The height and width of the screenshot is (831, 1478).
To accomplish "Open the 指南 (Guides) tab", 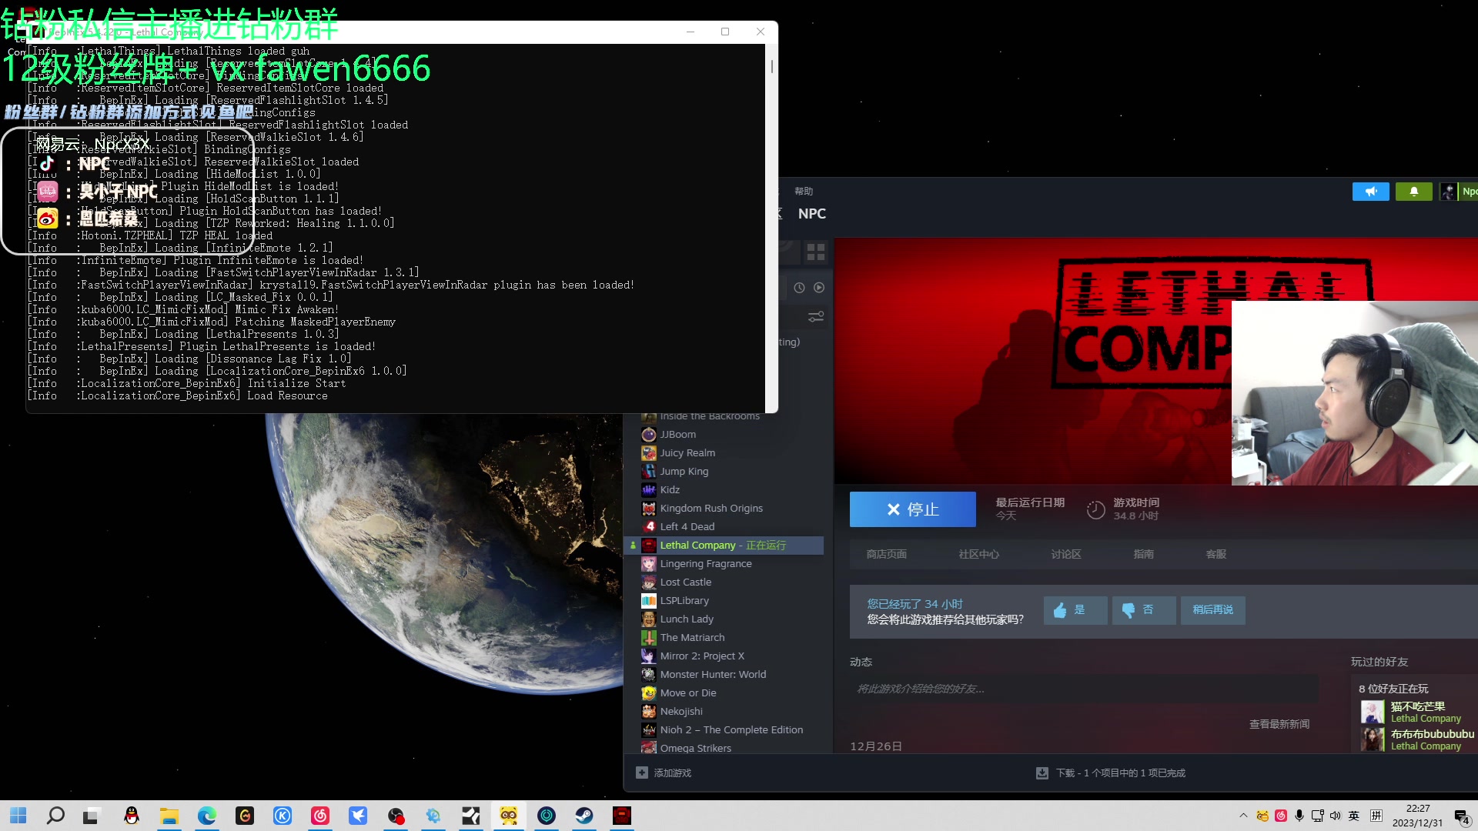I will pyautogui.click(x=1143, y=554).
